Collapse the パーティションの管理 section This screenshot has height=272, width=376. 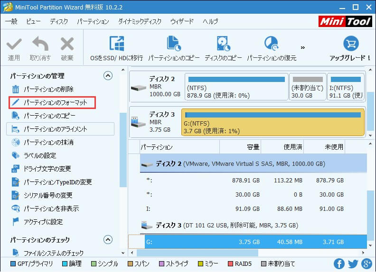coord(108,76)
